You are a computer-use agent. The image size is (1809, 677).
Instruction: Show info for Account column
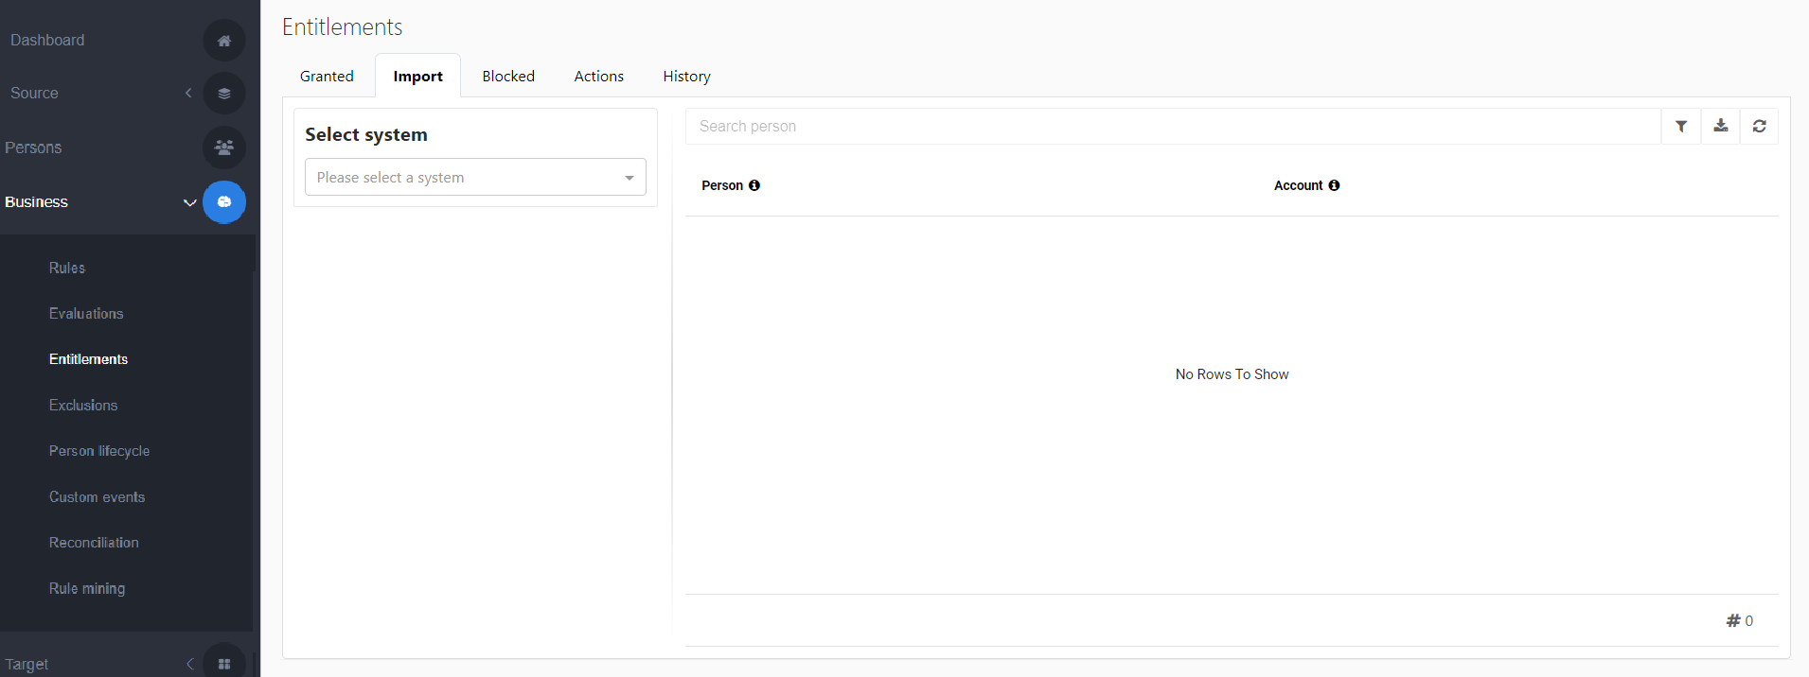[1334, 185]
